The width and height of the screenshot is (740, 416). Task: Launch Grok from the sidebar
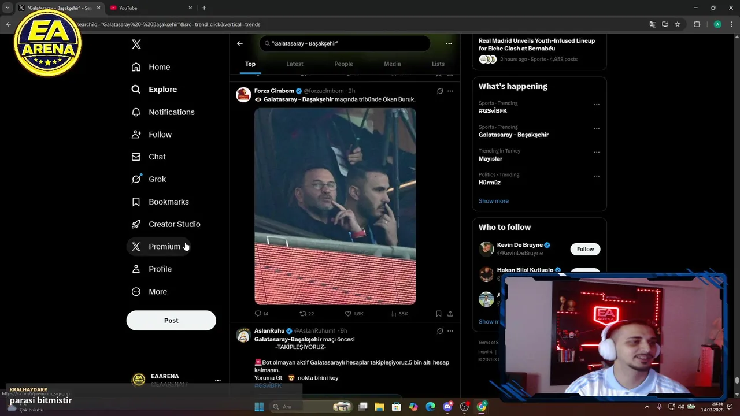(149, 179)
